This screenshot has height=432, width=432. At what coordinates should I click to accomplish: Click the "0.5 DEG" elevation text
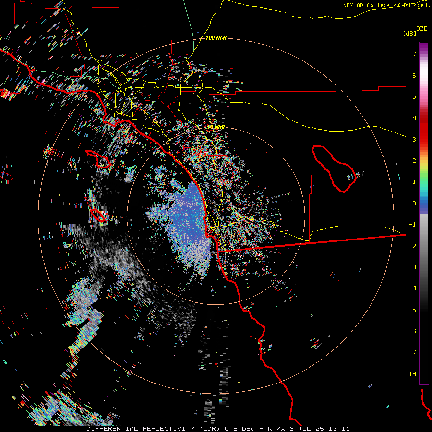240,429
